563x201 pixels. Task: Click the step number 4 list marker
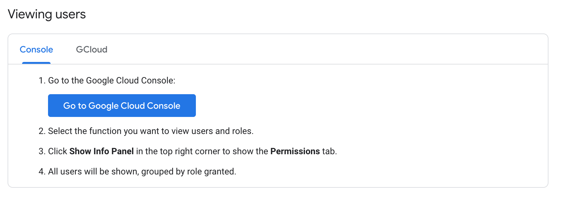click(42, 172)
